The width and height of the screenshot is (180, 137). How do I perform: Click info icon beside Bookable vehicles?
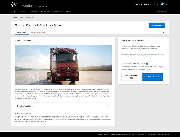click(147, 64)
